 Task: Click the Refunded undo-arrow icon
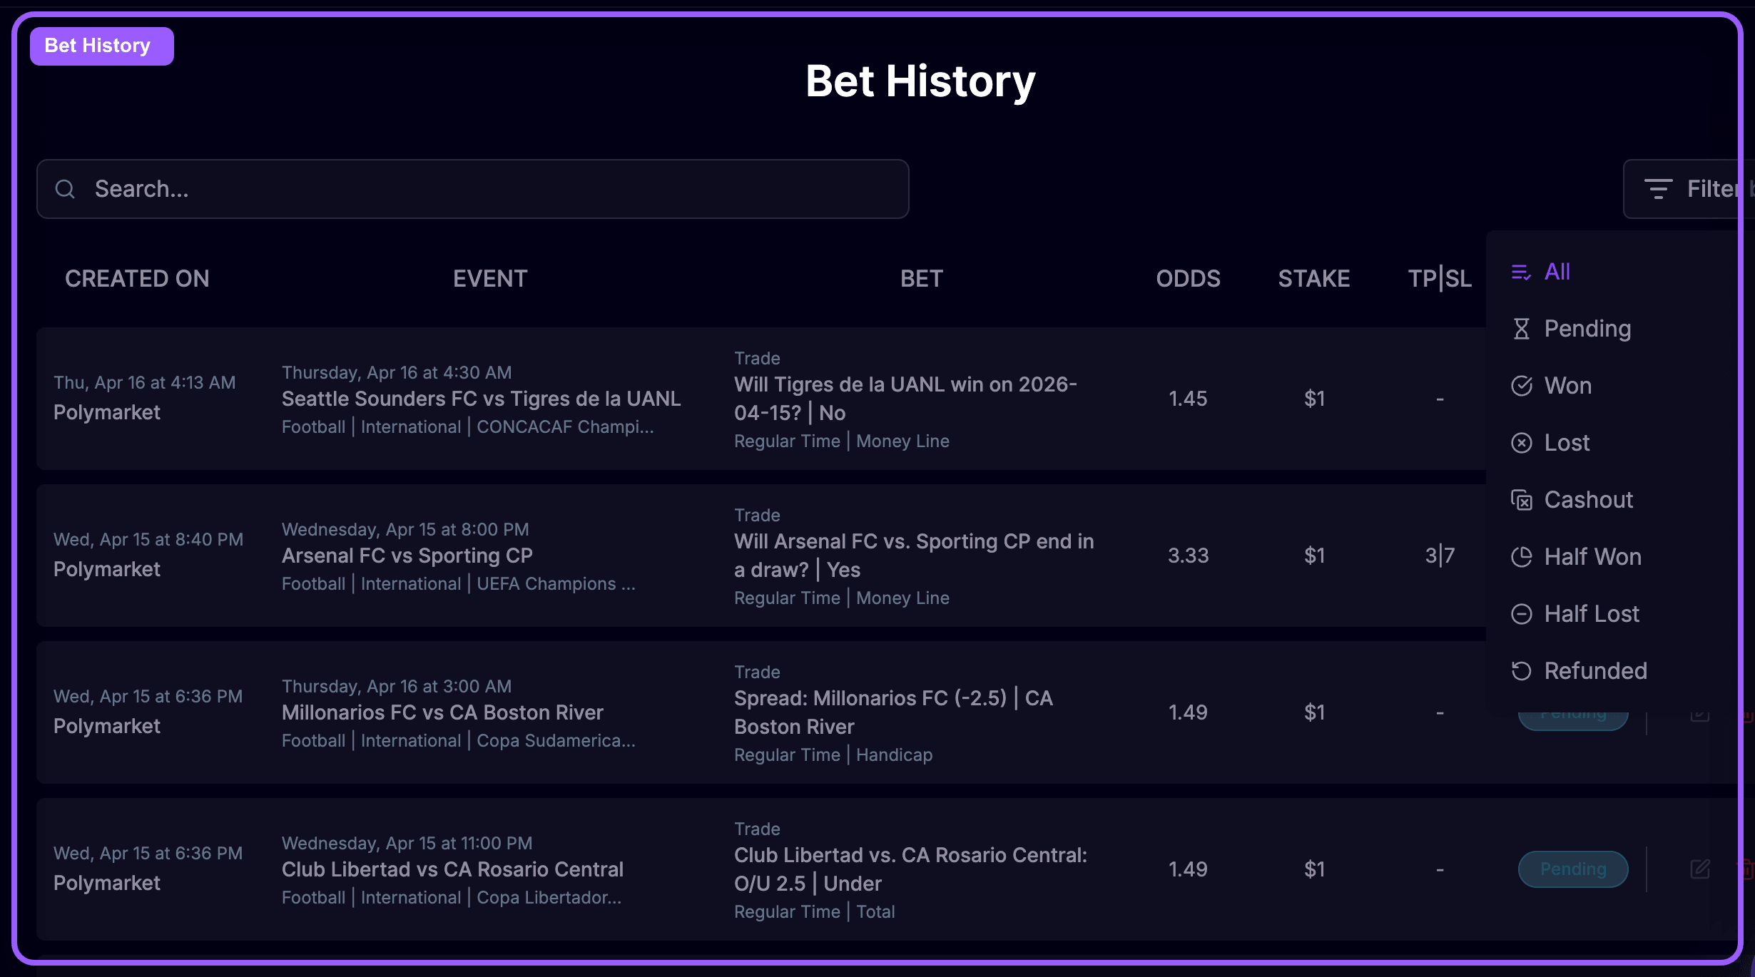[x=1522, y=670]
